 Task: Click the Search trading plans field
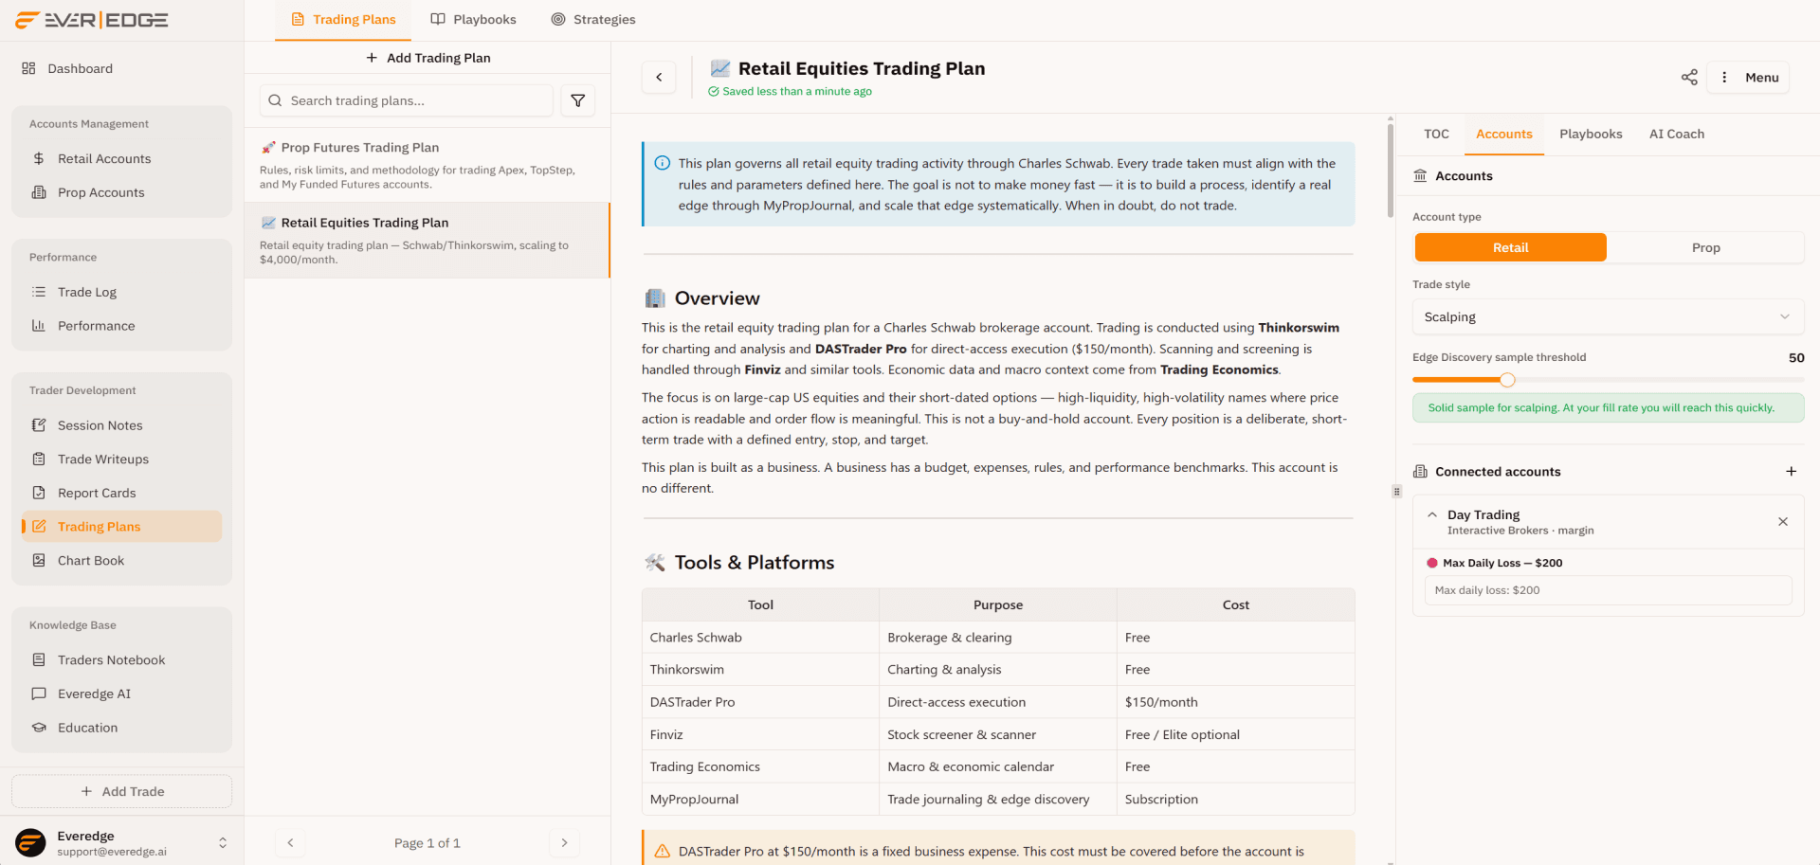click(x=407, y=100)
